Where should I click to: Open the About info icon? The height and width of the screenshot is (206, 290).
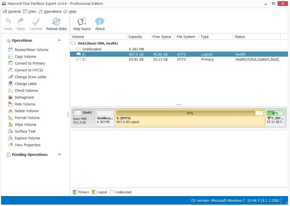point(100,22)
